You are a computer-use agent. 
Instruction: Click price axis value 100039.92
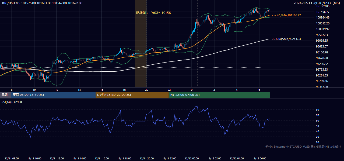322,29
